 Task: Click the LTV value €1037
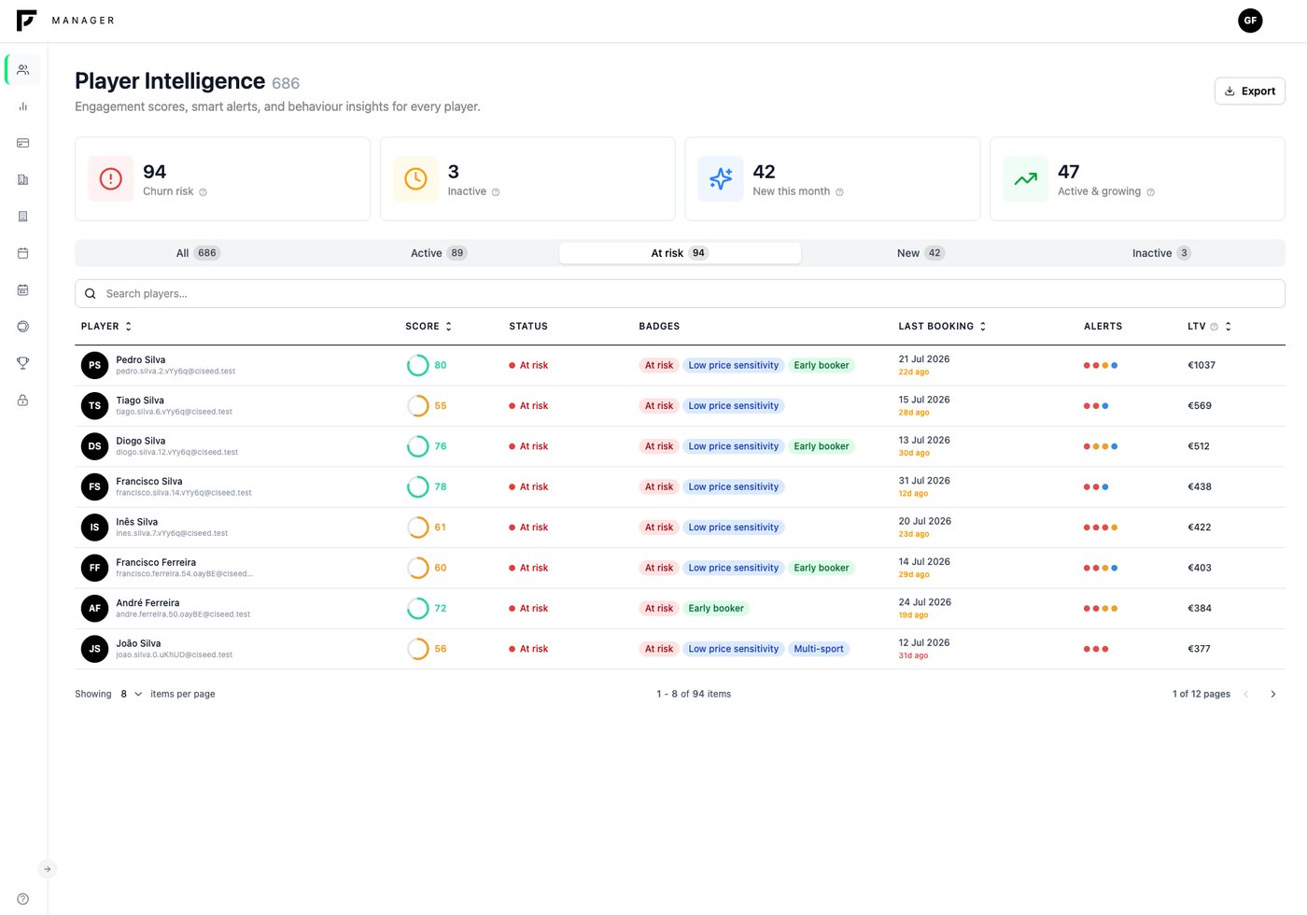click(1202, 365)
